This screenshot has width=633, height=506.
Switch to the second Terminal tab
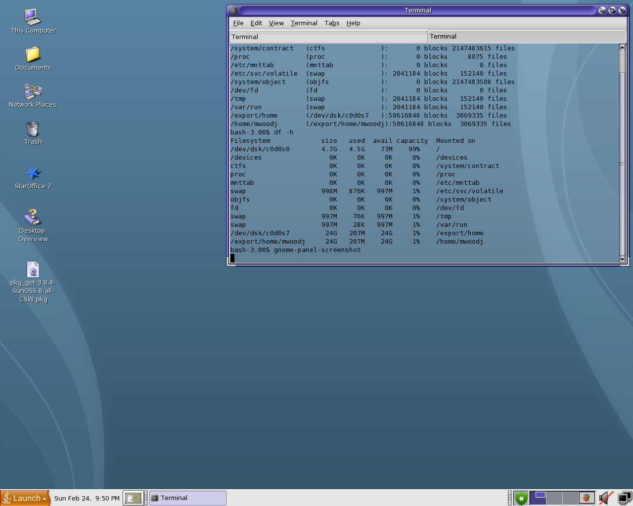(x=526, y=37)
